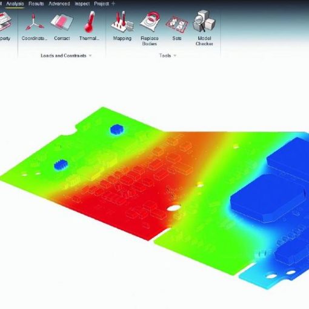Image resolution: width=309 pixels, height=309 pixels.
Task: Add a new tab with the plus button
Action: [x=113, y=4]
